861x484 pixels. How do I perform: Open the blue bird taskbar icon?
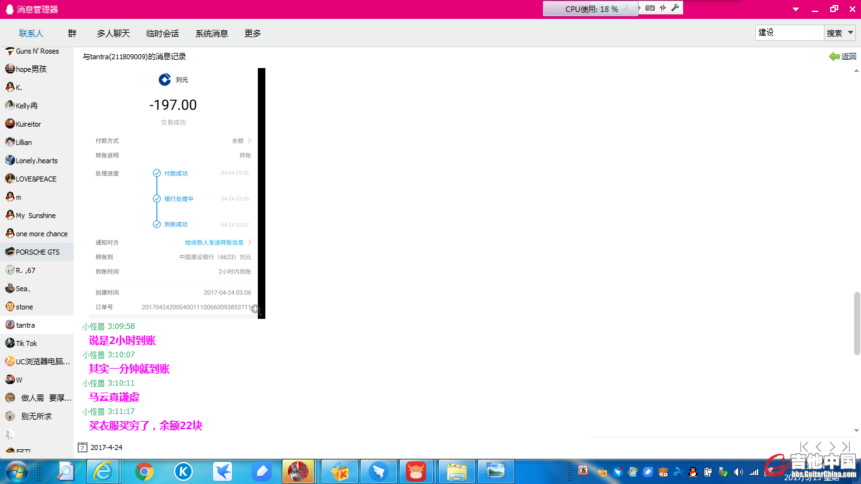point(222,471)
